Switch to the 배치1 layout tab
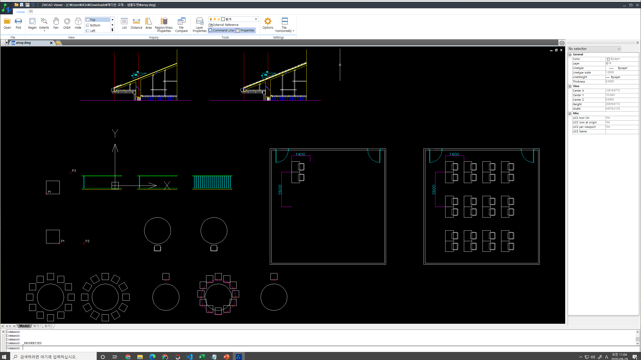 pos(37,326)
